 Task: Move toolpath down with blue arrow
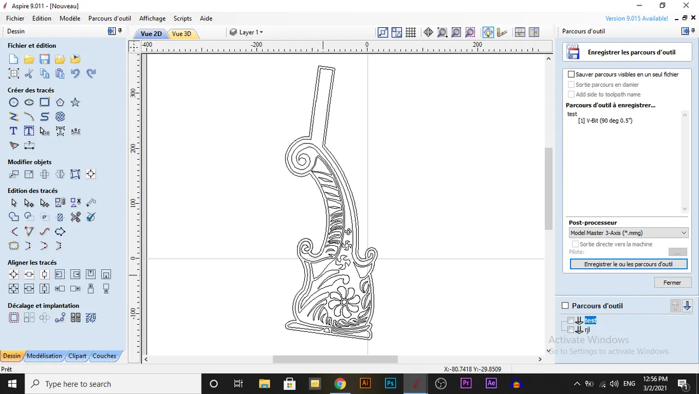click(x=687, y=306)
